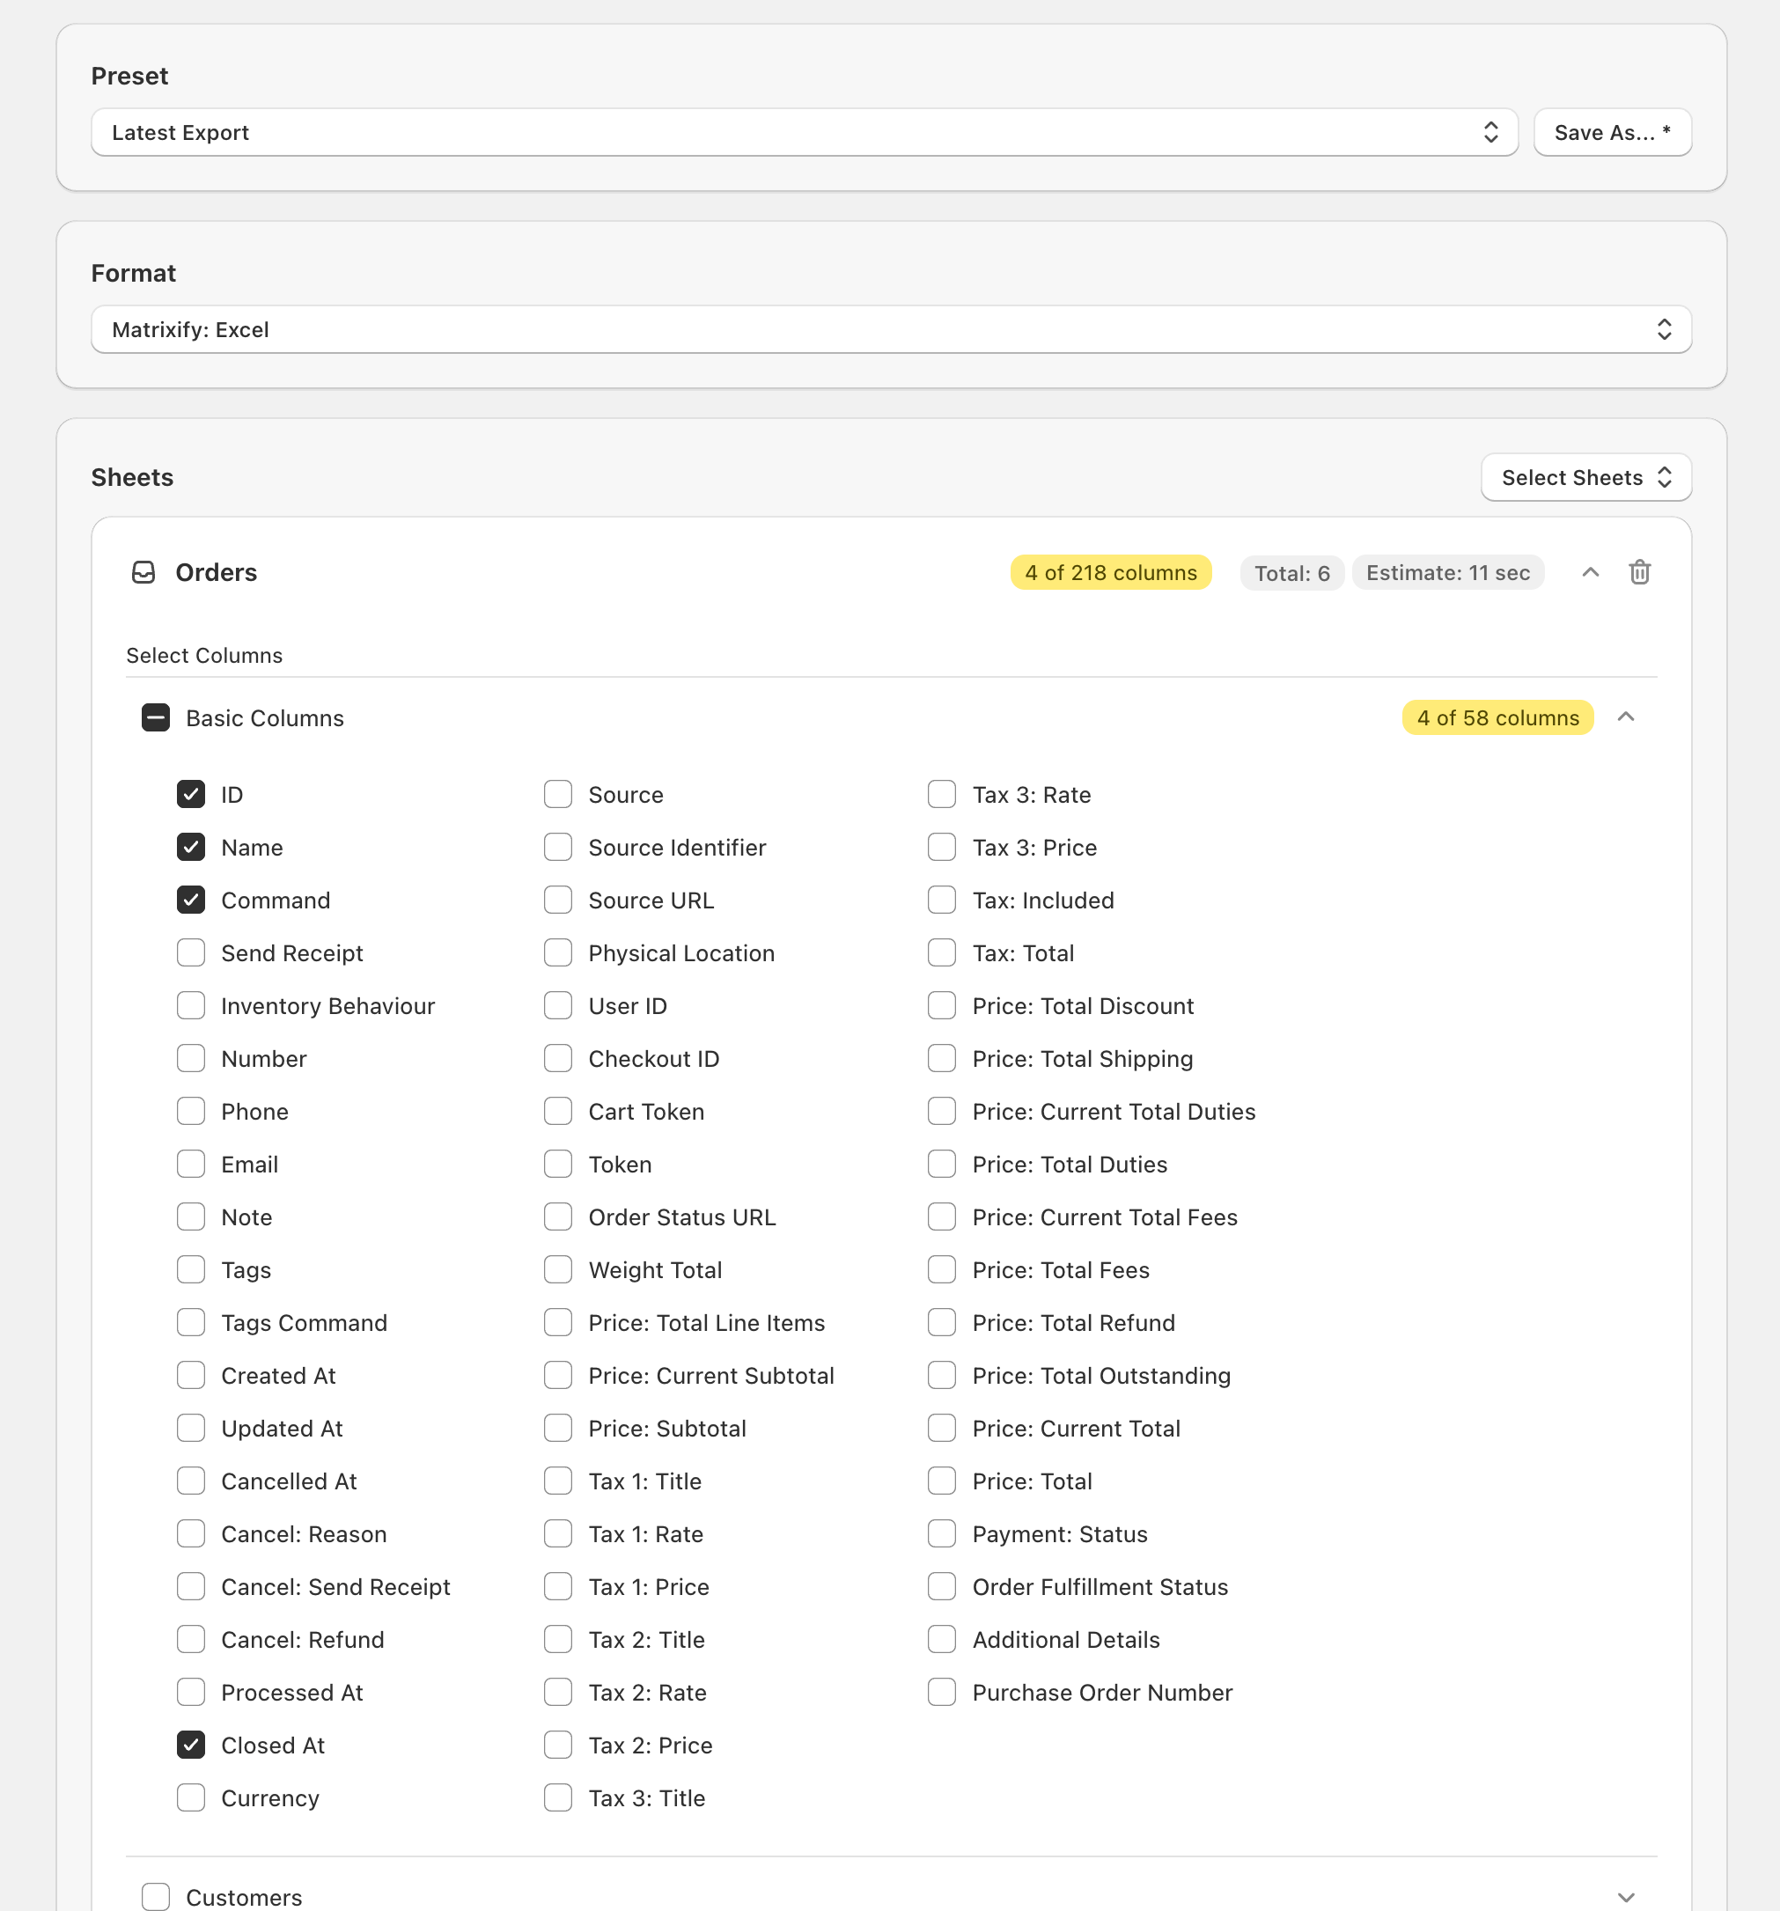The width and height of the screenshot is (1780, 1911).
Task: Toggle the Basic Columns indeterminate checkbox
Action: (x=156, y=718)
